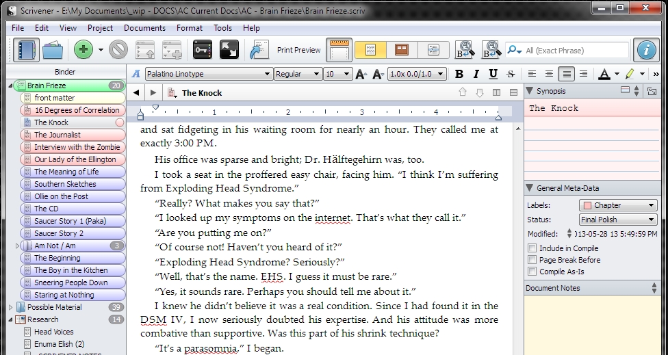Enter full screen composition mode icon
668x355 pixels.
click(x=229, y=50)
